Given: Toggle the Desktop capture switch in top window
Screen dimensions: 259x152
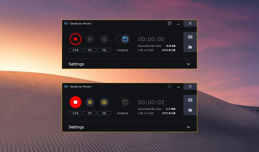Looking at the screenshot, I should (x=123, y=39).
